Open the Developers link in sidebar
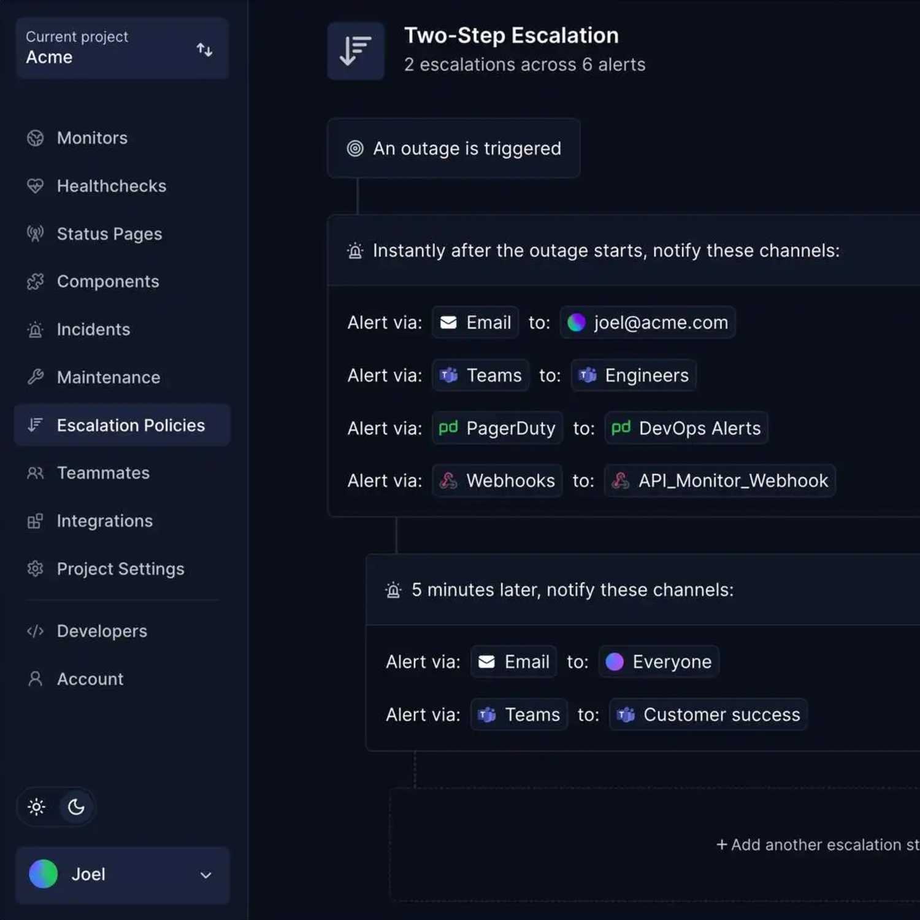This screenshot has height=920, width=920. coord(102,631)
